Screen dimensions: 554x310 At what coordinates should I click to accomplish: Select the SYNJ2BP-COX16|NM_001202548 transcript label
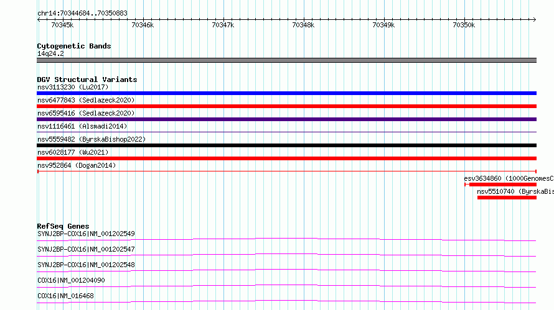click(x=86, y=265)
